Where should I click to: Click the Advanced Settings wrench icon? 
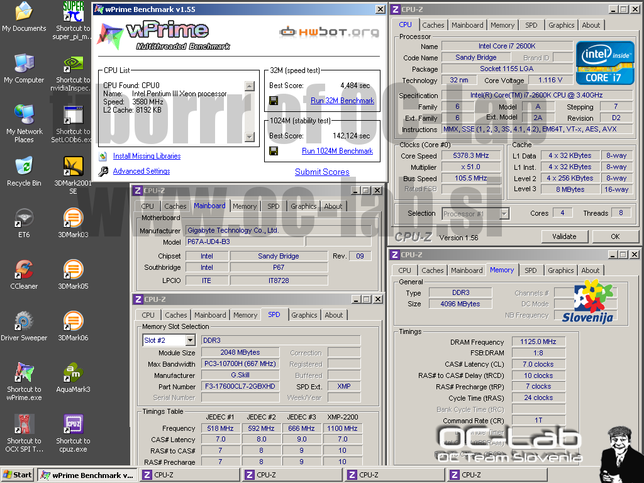click(103, 171)
